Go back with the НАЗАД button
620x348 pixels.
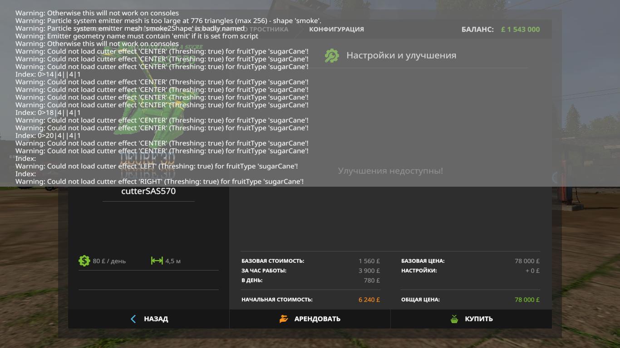click(x=149, y=319)
